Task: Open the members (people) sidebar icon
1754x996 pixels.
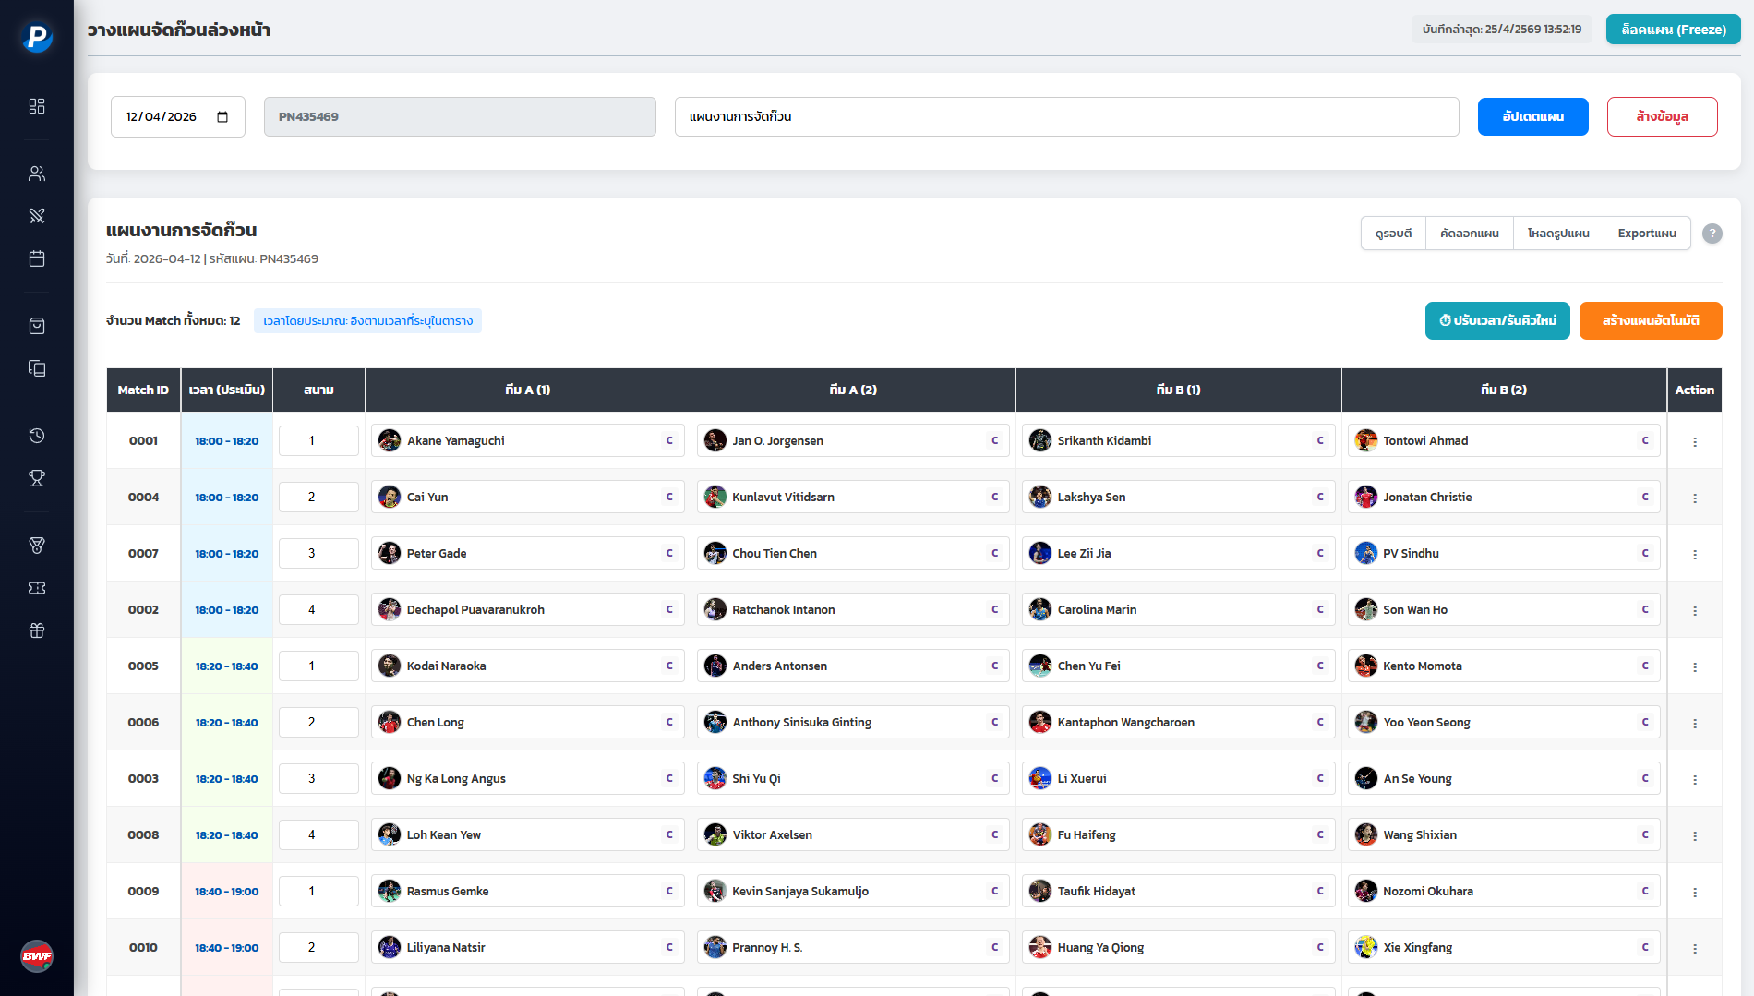Action: 37,174
